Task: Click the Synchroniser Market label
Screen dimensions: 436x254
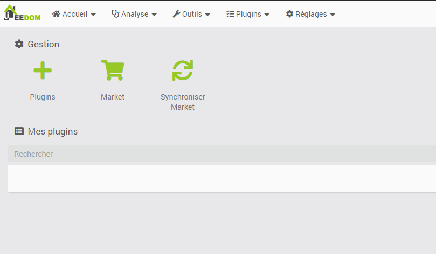Action: [183, 102]
